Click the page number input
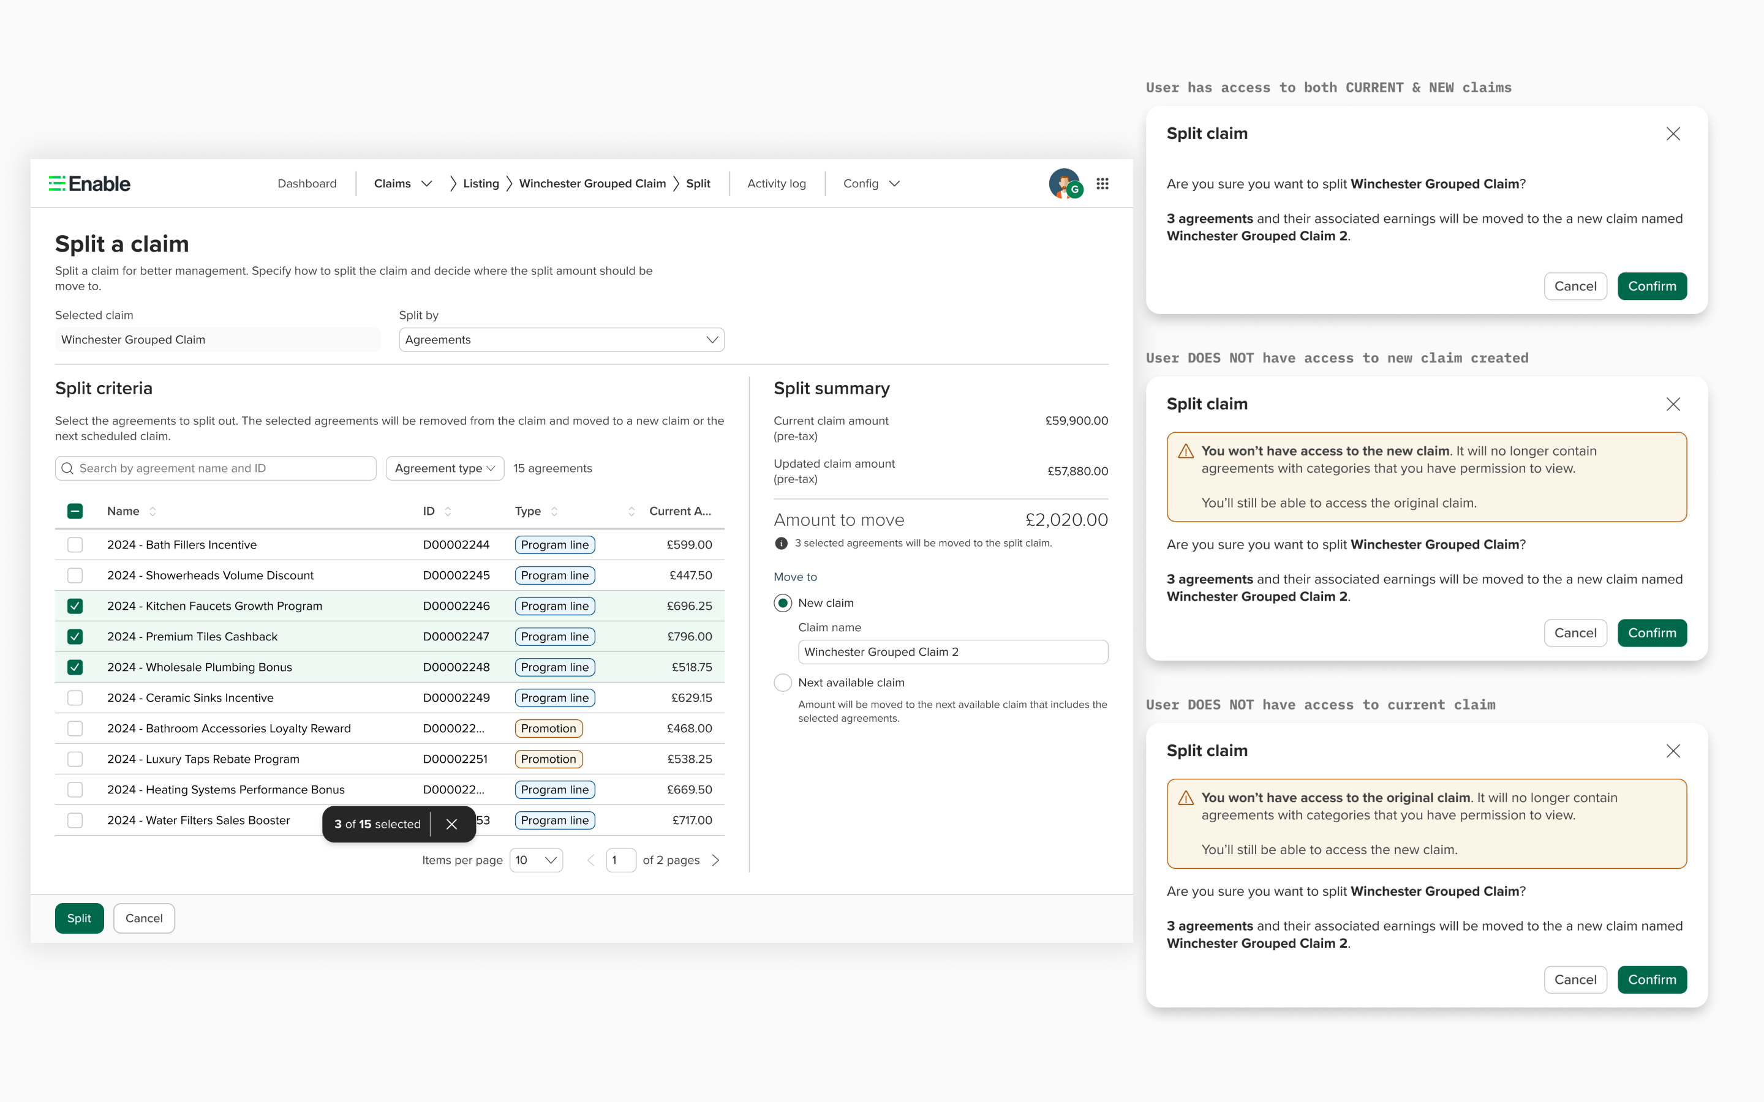This screenshot has width=1764, height=1102. click(x=620, y=860)
